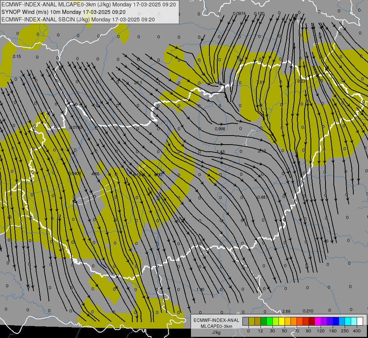Image resolution: width=368 pixels, height=338 pixels.
Task: Click the map value 0.998
Action: pyautogui.click(x=220, y=129)
